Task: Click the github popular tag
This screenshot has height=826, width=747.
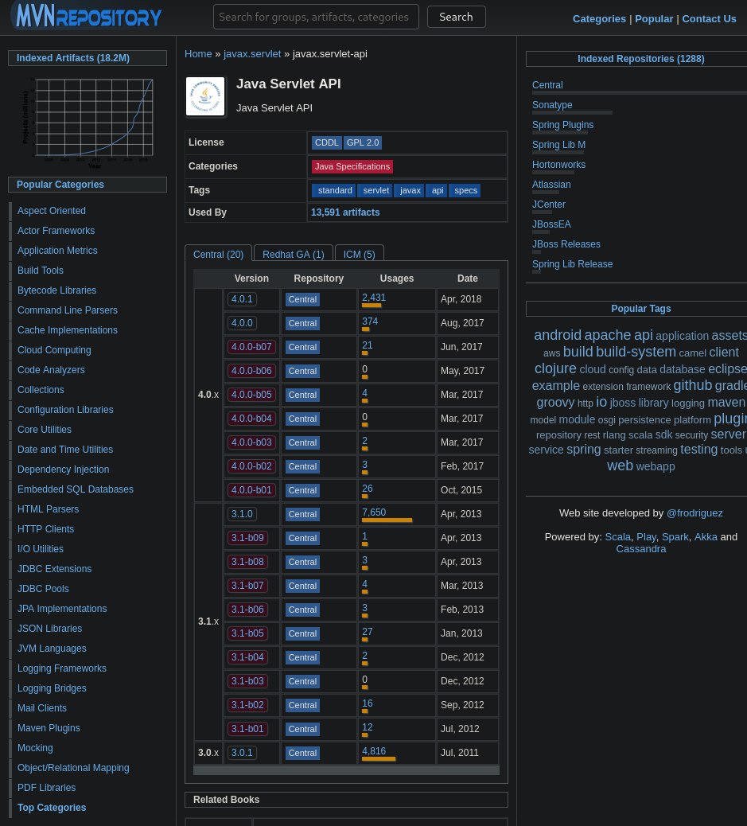Action: click(692, 386)
